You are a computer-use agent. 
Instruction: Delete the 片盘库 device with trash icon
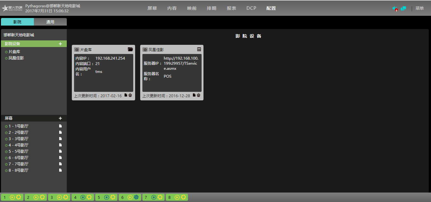tap(130, 95)
